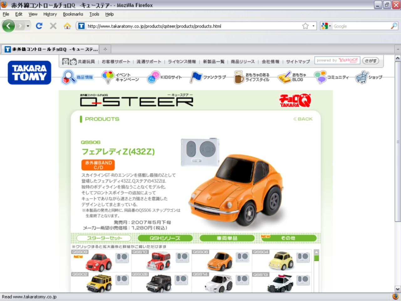This screenshot has height=301, width=401.
Task: Click inside the URL address field
Action: point(194,26)
